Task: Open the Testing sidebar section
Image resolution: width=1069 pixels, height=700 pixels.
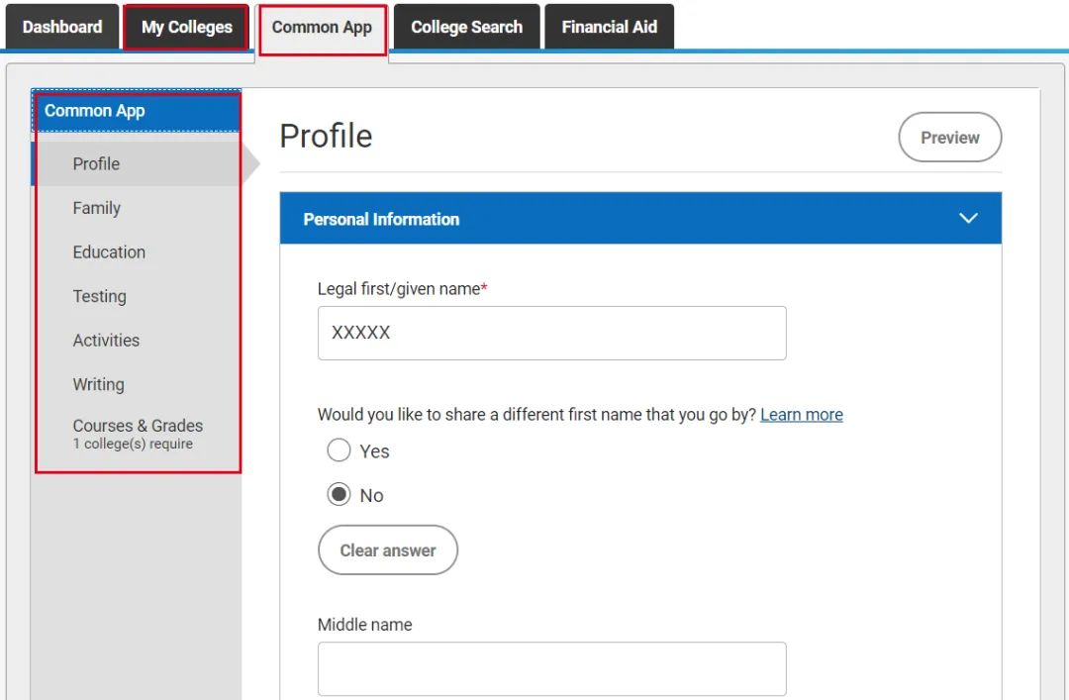Action: coord(99,296)
